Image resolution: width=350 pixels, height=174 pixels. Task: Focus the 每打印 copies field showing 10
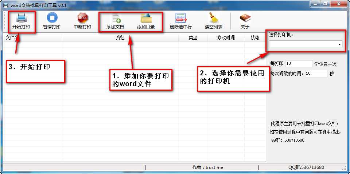coord(299,64)
